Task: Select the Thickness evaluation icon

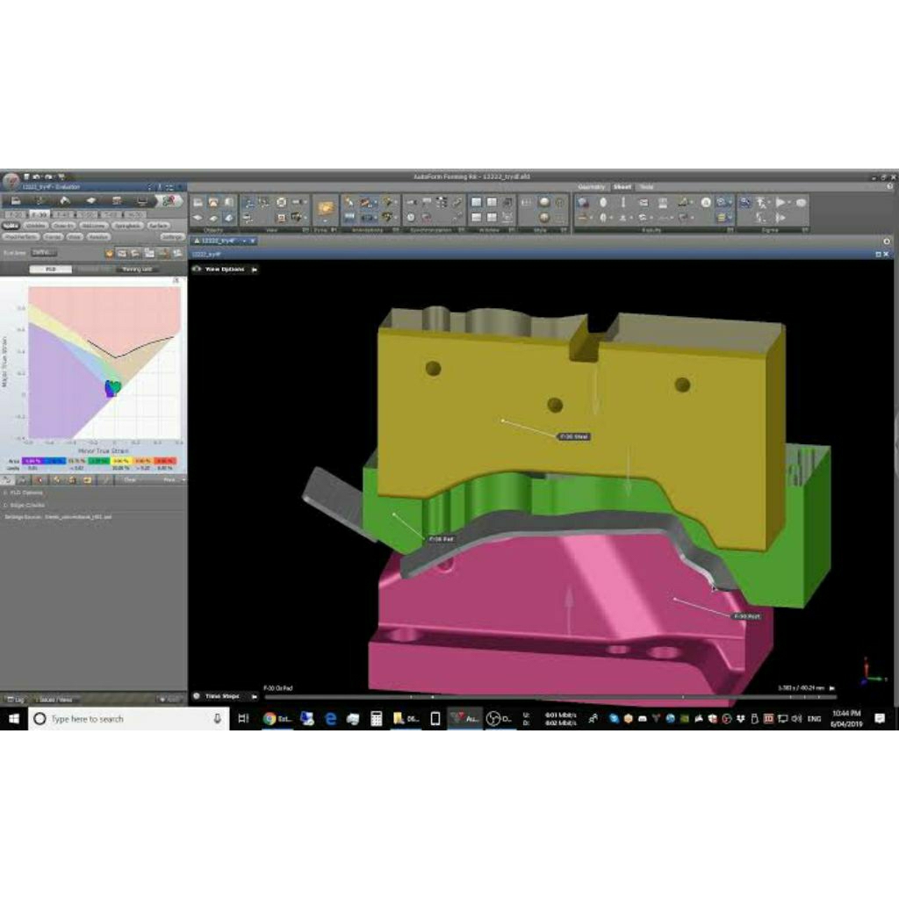Action: coord(92,226)
